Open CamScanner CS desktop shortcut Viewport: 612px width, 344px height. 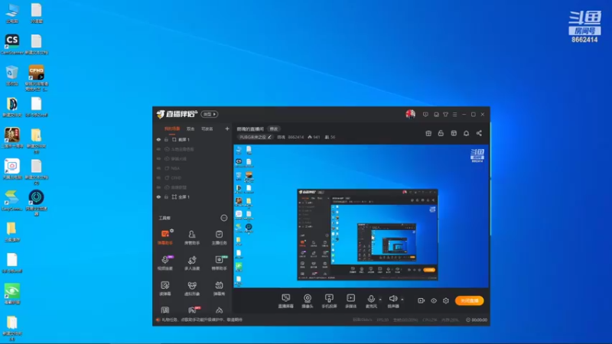(12, 44)
